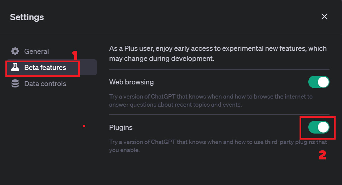The width and height of the screenshot is (342, 185).
Task: Select the Beta features label
Action: [x=45, y=68]
